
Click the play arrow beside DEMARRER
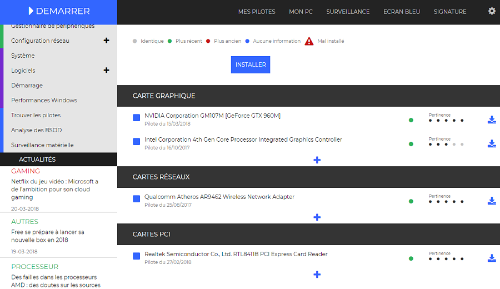click(x=31, y=11)
